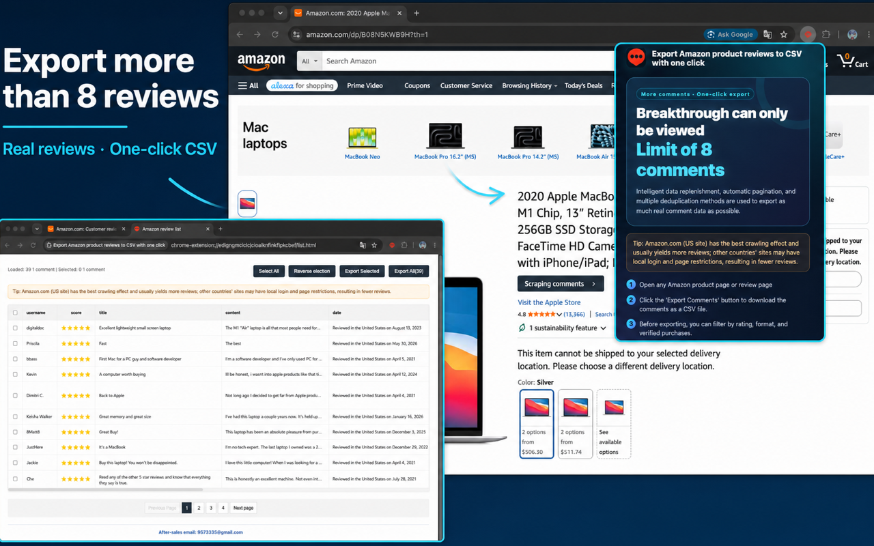Open new tab in the Amazon product window
The width and height of the screenshot is (874, 546).
tap(417, 13)
